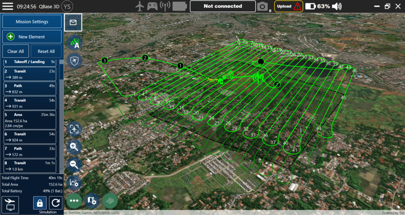Screen dimensions: 405x215
Task: Zoom in with the magnifier plus
Action: (x=74, y=147)
